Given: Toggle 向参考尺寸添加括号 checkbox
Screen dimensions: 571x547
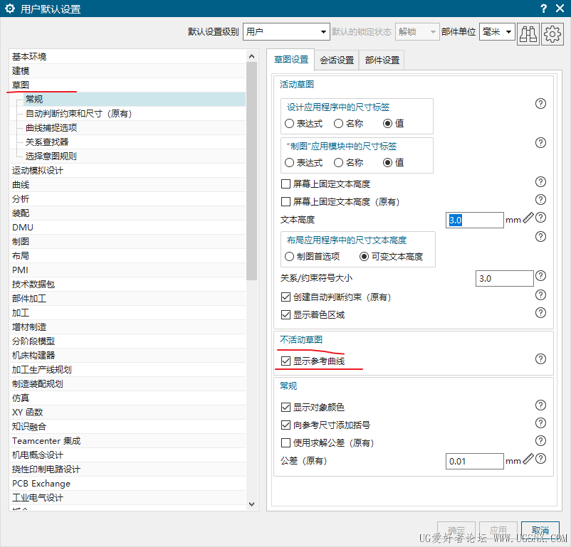Looking at the screenshot, I should pos(286,425).
